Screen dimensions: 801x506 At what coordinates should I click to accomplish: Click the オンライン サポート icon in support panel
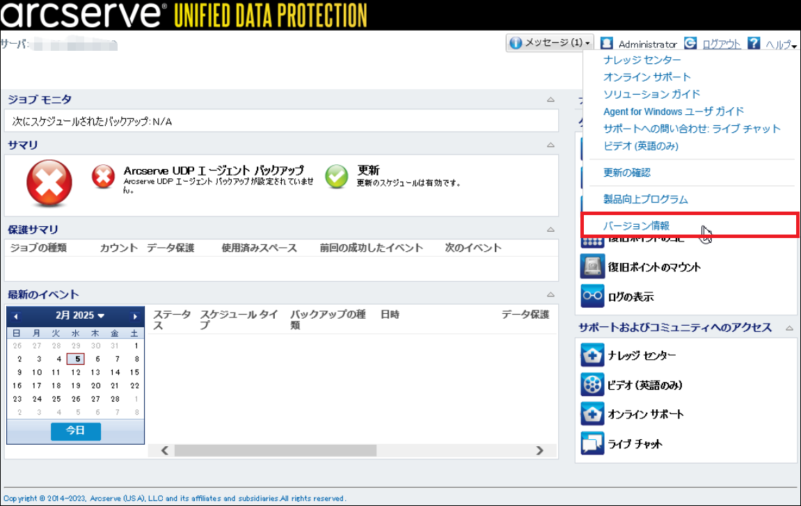(x=593, y=414)
